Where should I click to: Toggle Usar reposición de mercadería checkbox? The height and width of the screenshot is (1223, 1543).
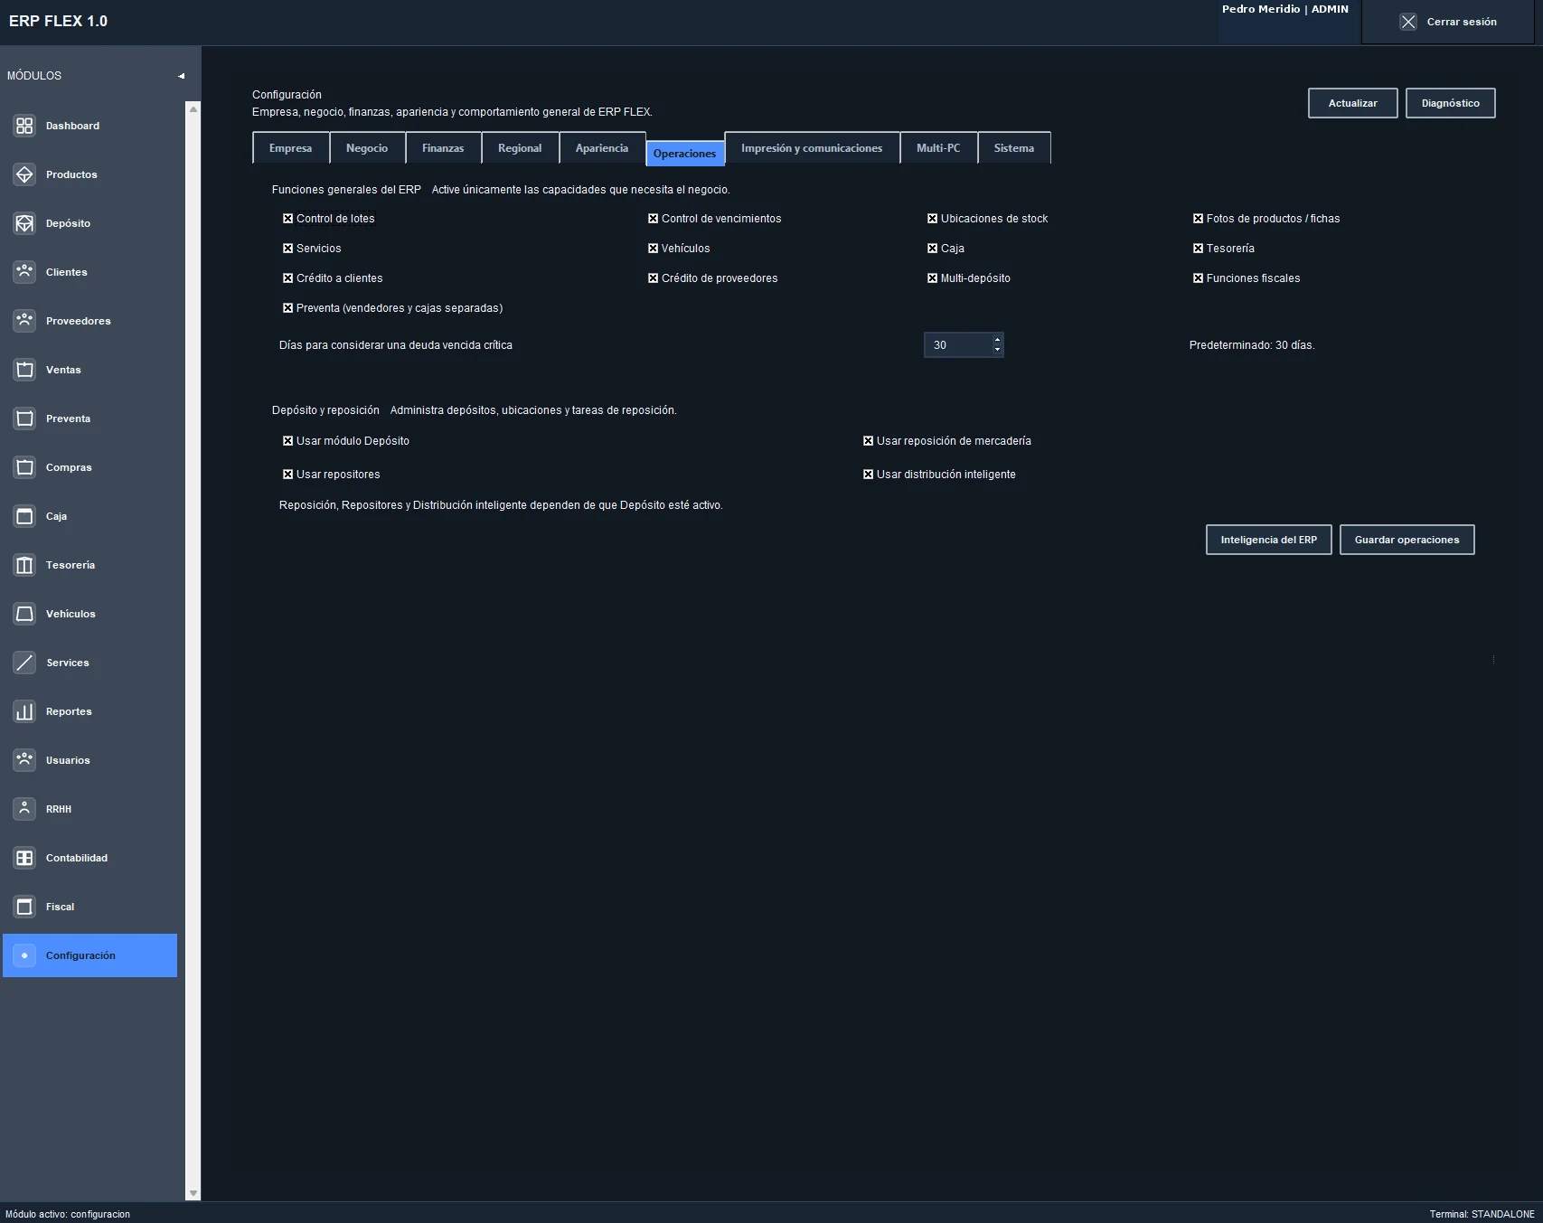868,441
